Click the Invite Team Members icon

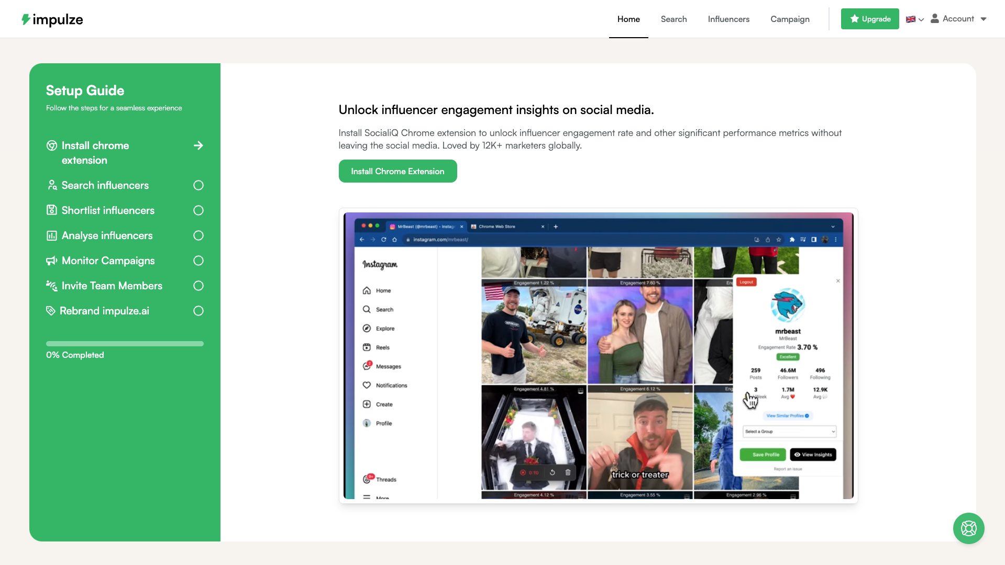pyautogui.click(x=52, y=286)
